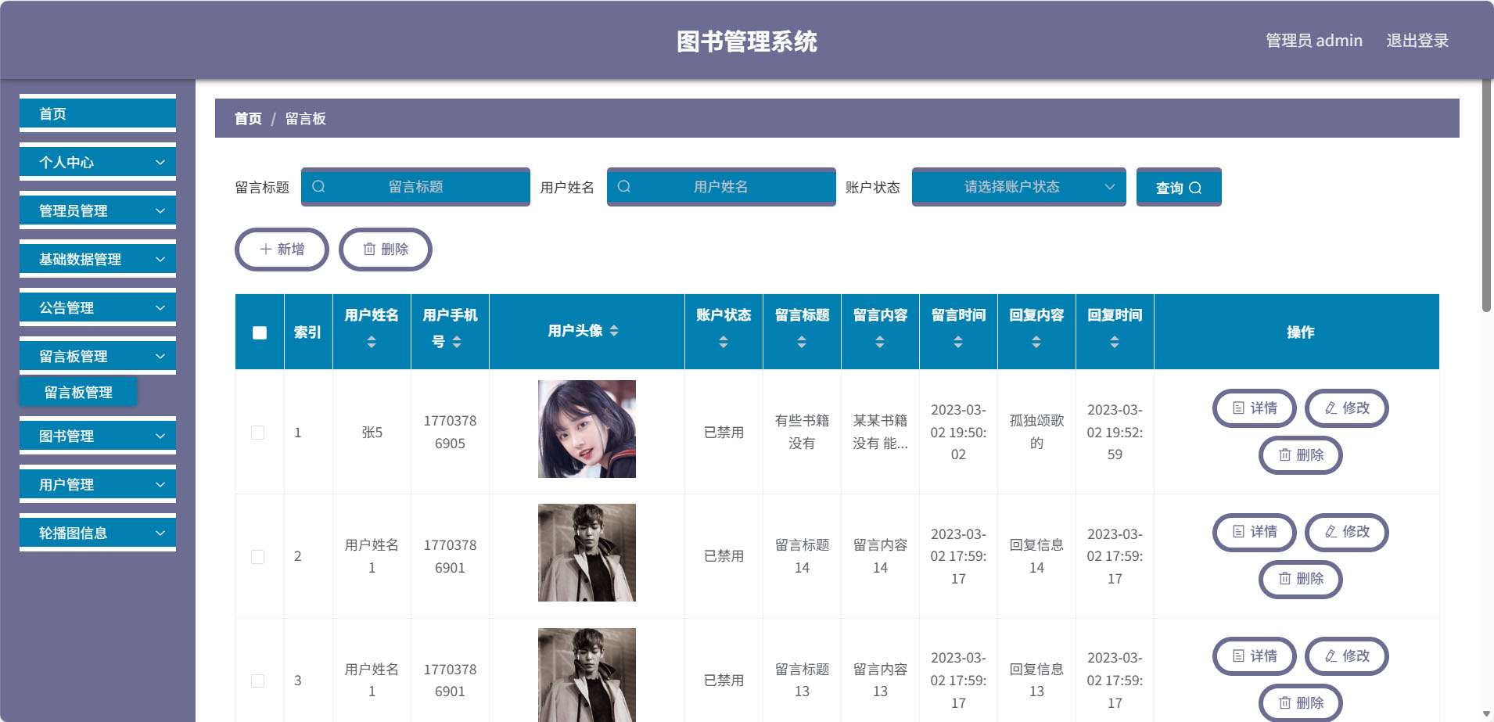The width and height of the screenshot is (1494, 722).
Task: Click phone number 17703786905 cell
Action: click(450, 432)
